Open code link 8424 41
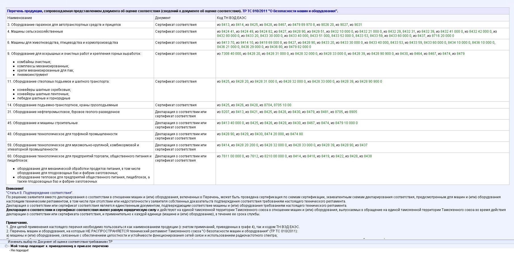This screenshot has height=263, width=514. pos(228,32)
